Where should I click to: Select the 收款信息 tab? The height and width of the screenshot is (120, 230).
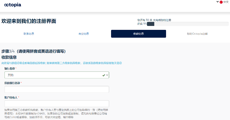pos(139,34)
